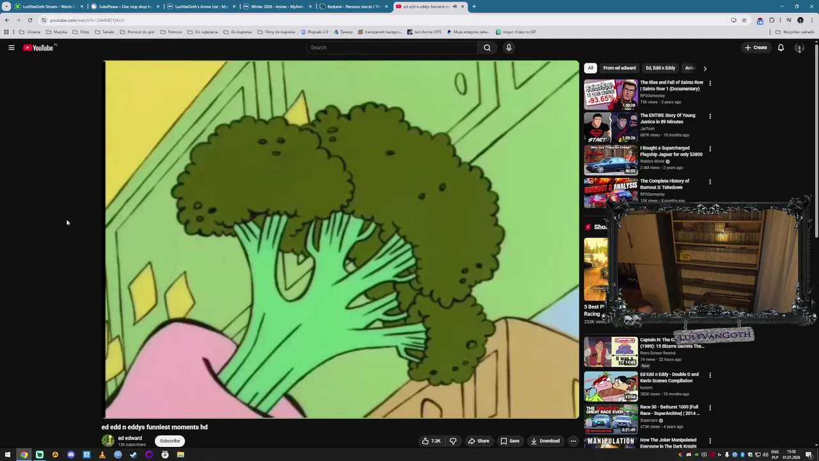Open options for Supercharged Jaguar video
Screen dimensions: 819x461
point(710,149)
